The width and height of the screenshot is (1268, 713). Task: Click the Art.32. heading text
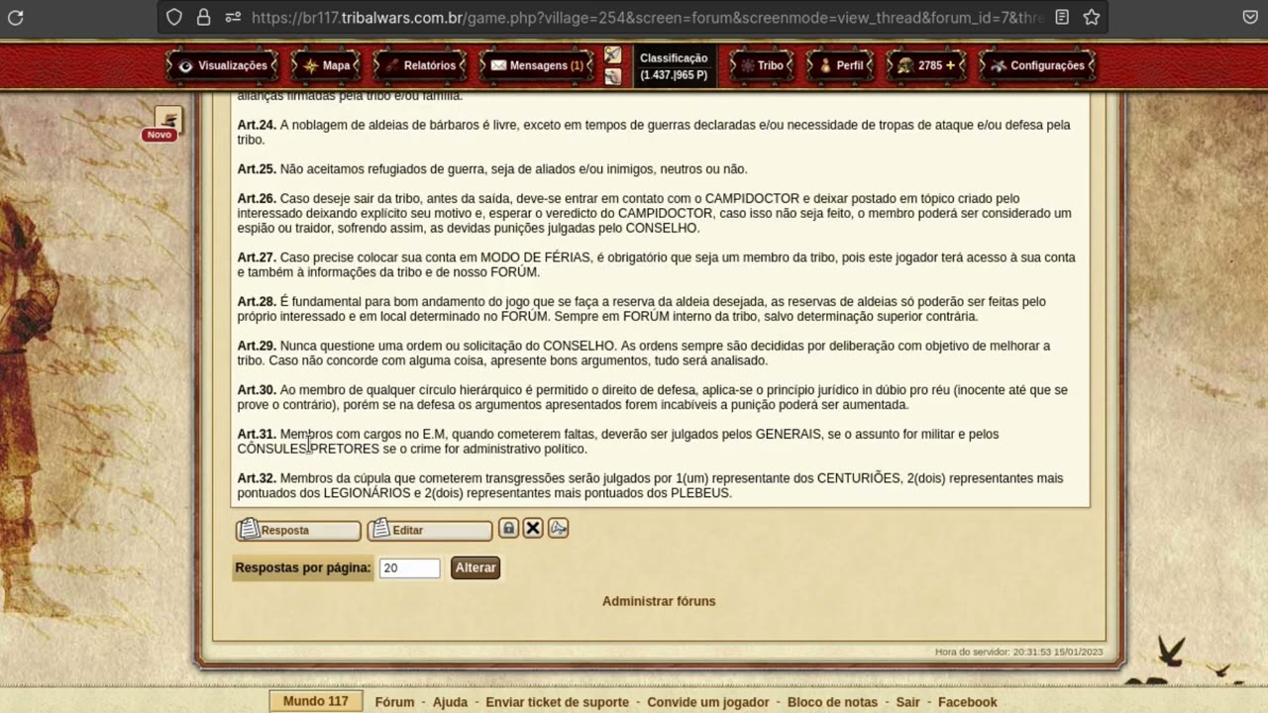(257, 478)
